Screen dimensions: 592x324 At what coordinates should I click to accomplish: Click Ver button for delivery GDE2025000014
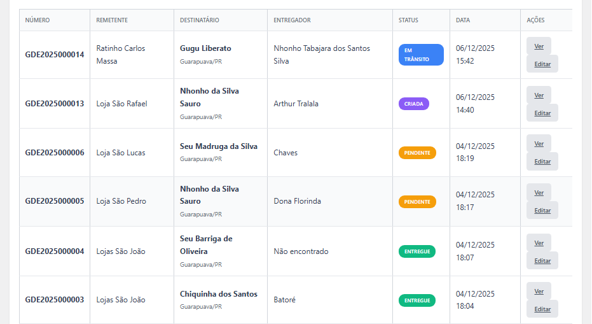click(x=539, y=46)
